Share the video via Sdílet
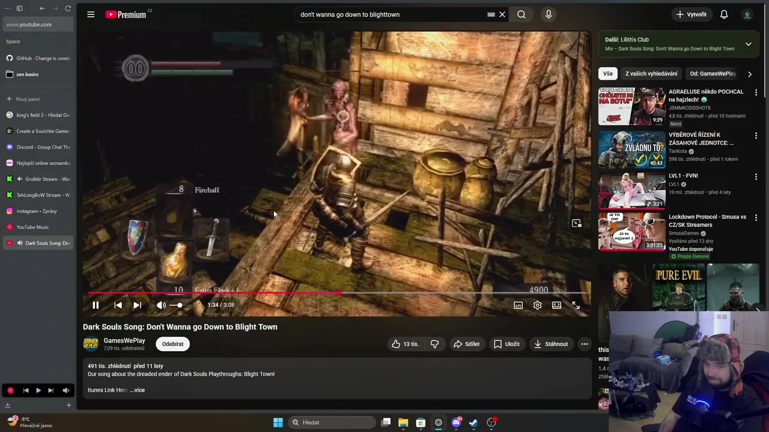 click(x=466, y=344)
